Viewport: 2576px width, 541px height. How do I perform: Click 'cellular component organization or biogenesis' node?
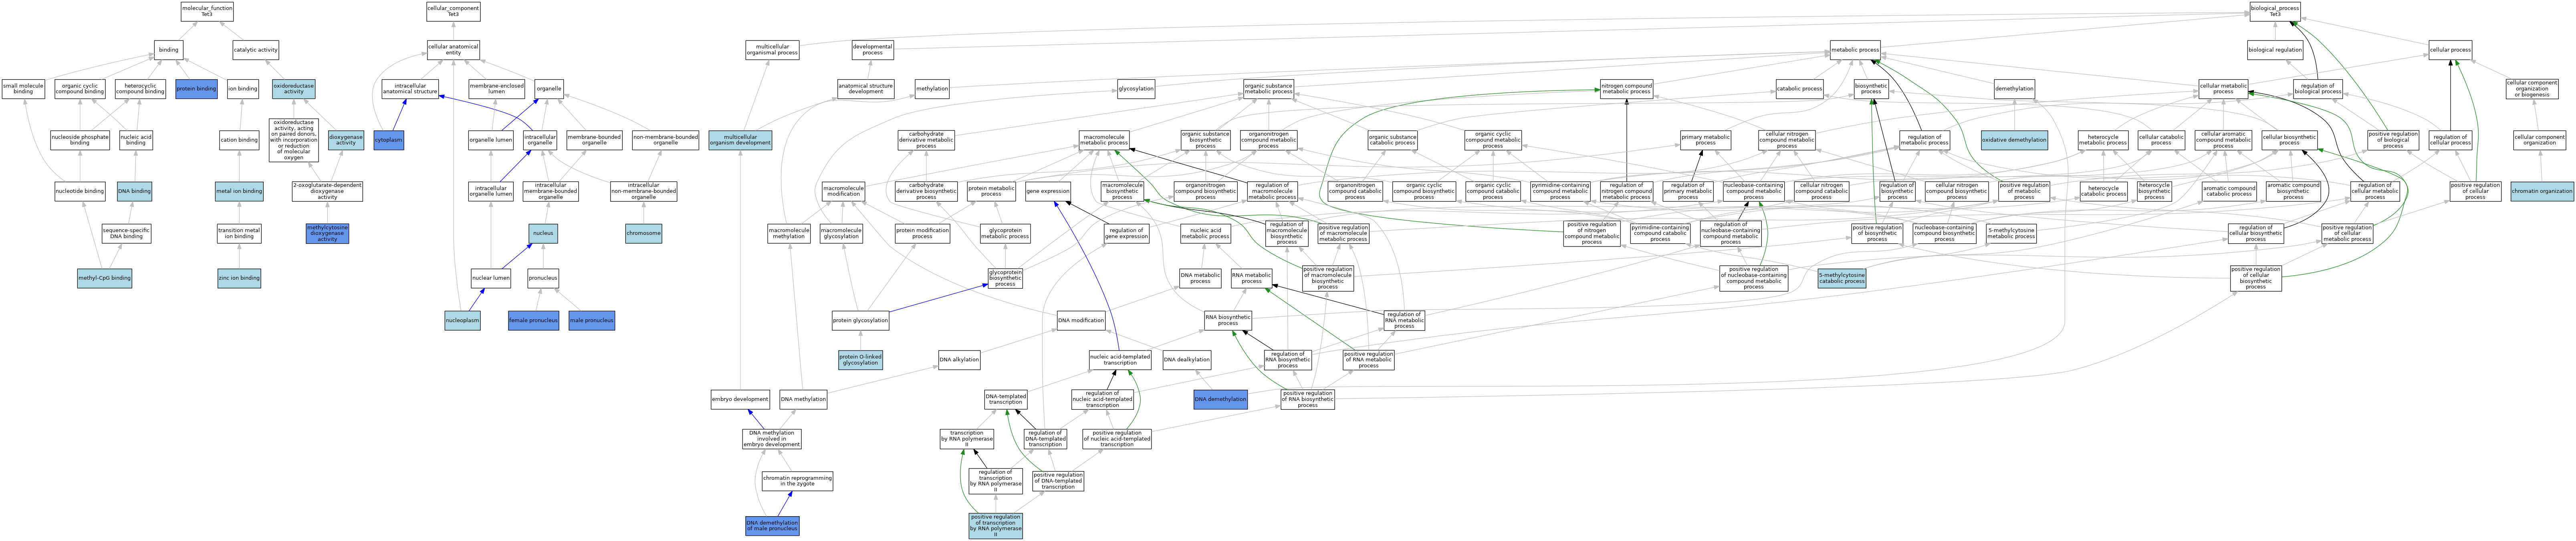point(2532,89)
